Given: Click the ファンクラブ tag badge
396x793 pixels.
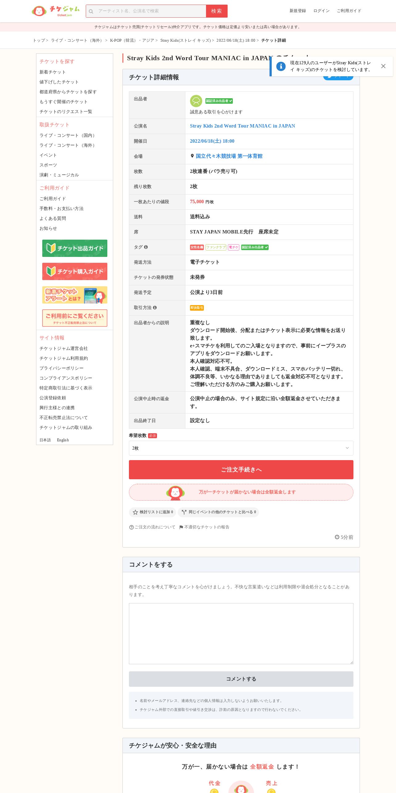Looking at the screenshot, I should pyautogui.click(x=216, y=247).
